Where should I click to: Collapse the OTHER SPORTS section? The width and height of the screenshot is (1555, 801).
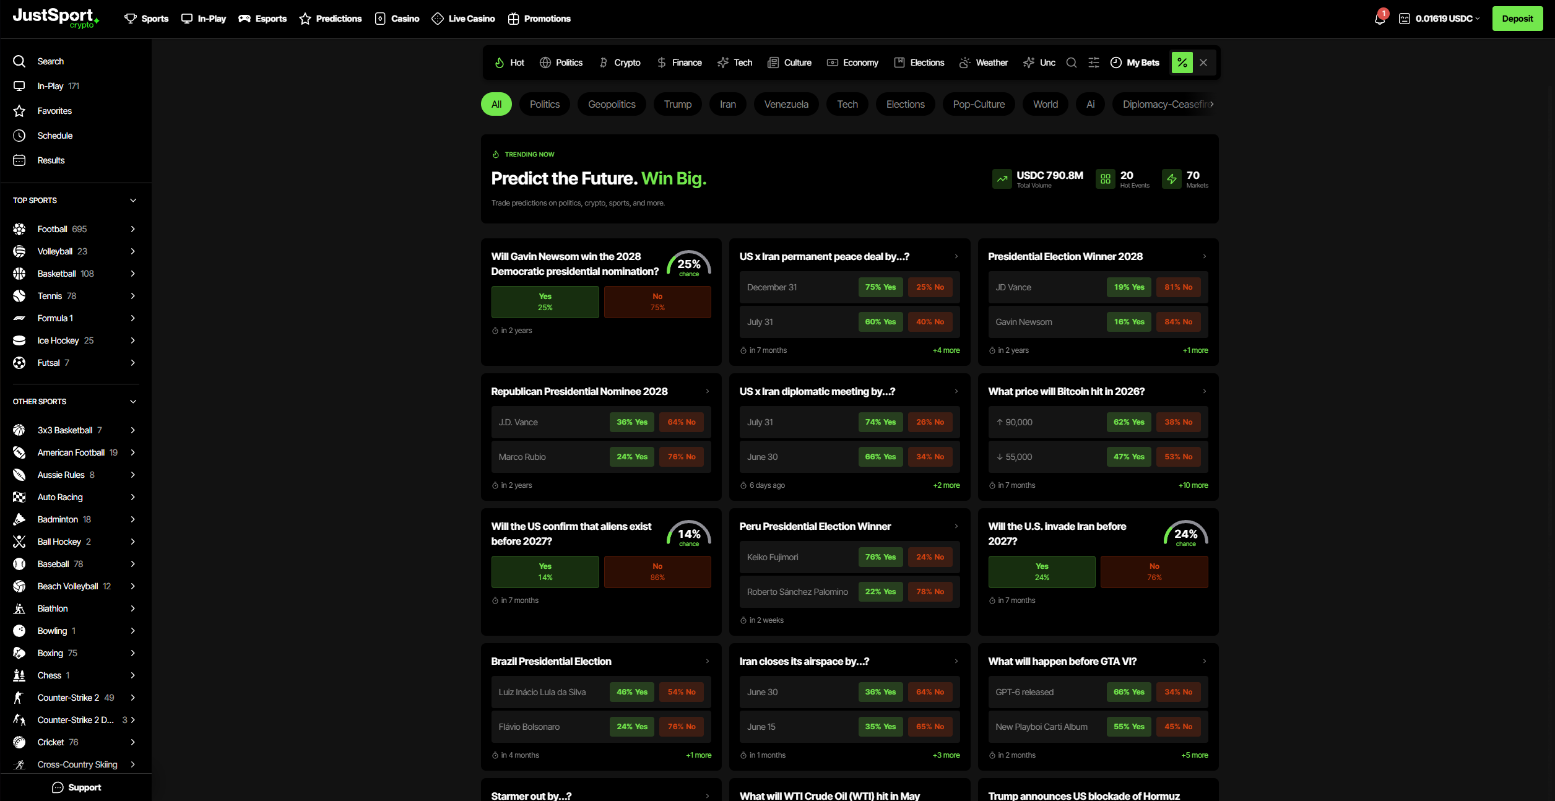[x=133, y=402]
